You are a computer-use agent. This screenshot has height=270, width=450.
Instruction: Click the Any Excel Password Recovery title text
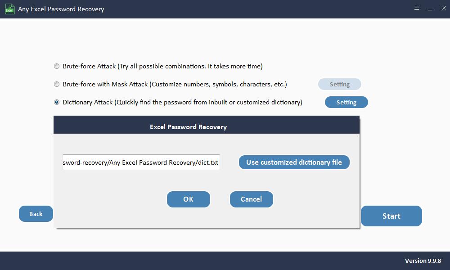pyautogui.click(x=61, y=9)
